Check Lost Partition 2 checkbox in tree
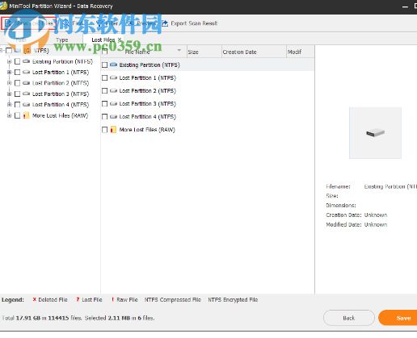 point(17,83)
